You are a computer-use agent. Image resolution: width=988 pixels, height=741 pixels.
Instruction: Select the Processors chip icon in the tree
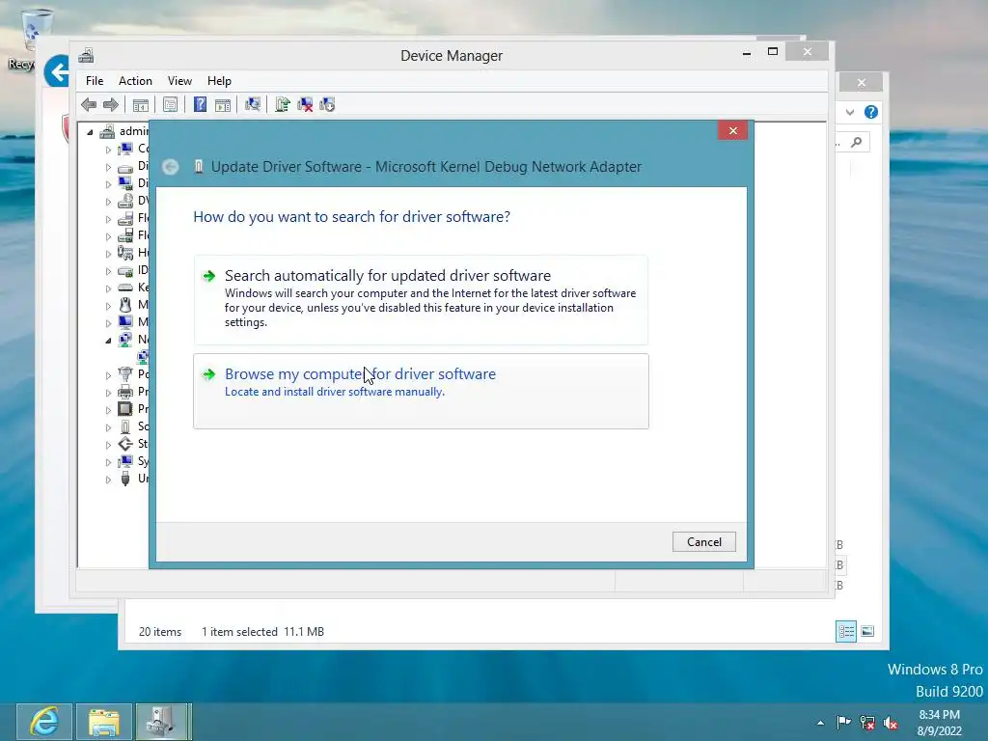(125, 409)
